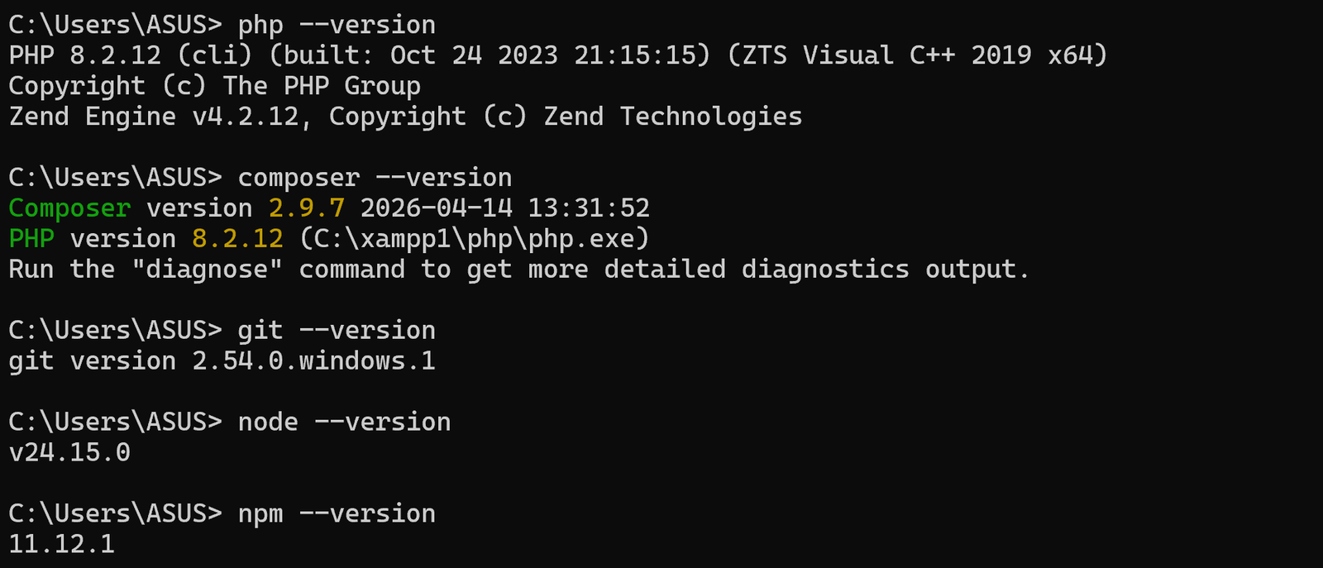Screen dimensions: 1323x568
Task: Click the 'Zend Technologies' text
Action: click(x=673, y=117)
